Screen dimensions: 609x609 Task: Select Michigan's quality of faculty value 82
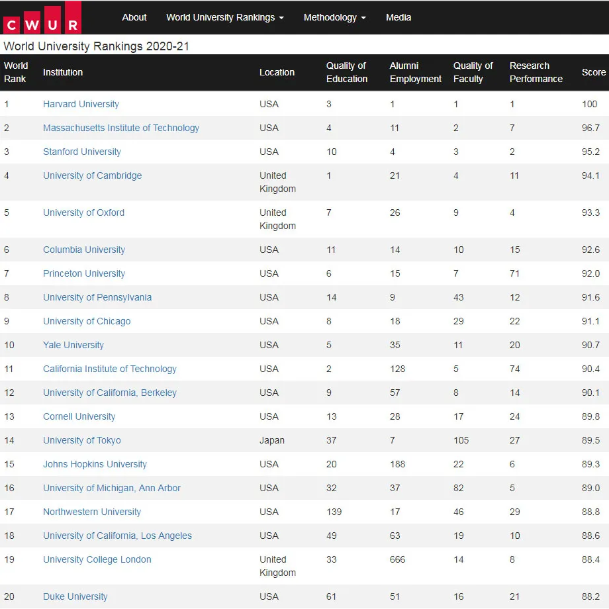point(458,488)
